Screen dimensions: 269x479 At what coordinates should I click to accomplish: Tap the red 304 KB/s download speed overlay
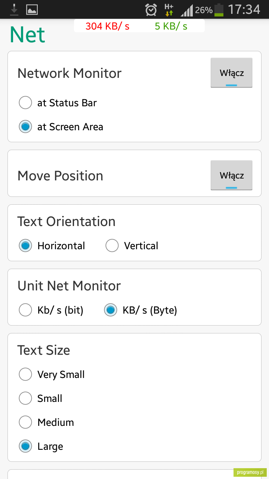coord(108,26)
